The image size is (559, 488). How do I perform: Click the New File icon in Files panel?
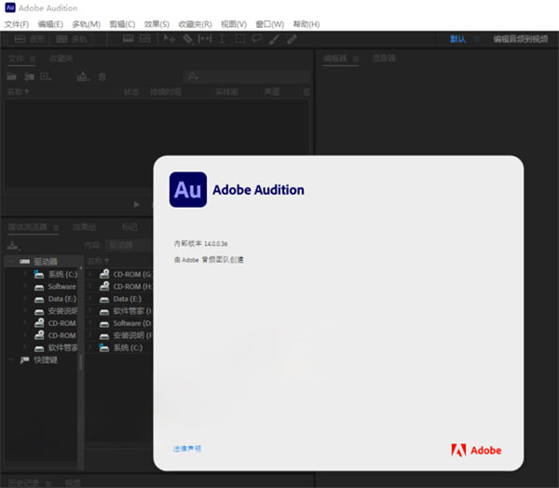[x=46, y=76]
